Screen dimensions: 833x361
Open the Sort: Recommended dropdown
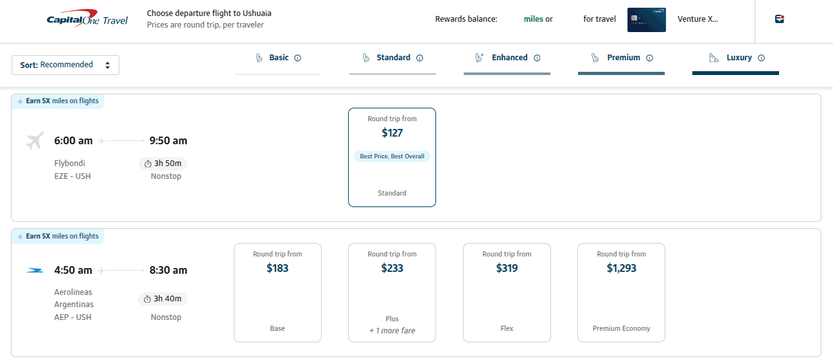point(66,65)
